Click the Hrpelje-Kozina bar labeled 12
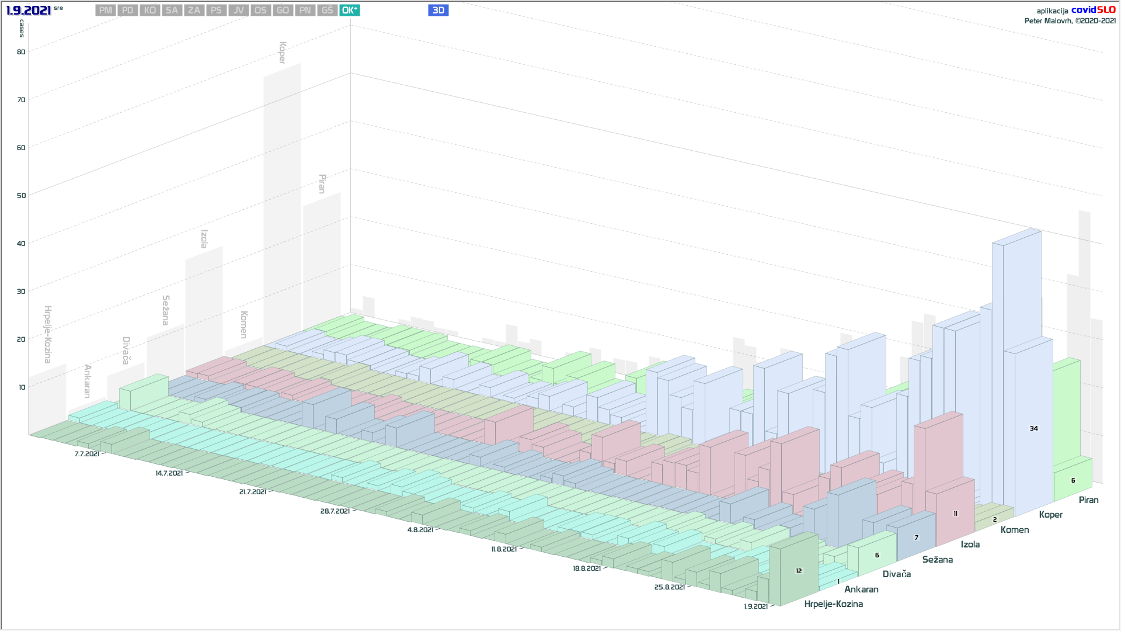This screenshot has height=631, width=1121. (x=798, y=571)
